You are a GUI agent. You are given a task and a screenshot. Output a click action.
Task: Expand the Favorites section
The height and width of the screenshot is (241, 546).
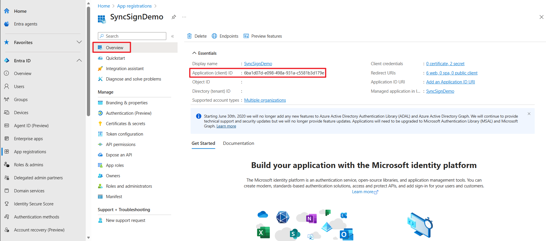click(x=79, y=42)
